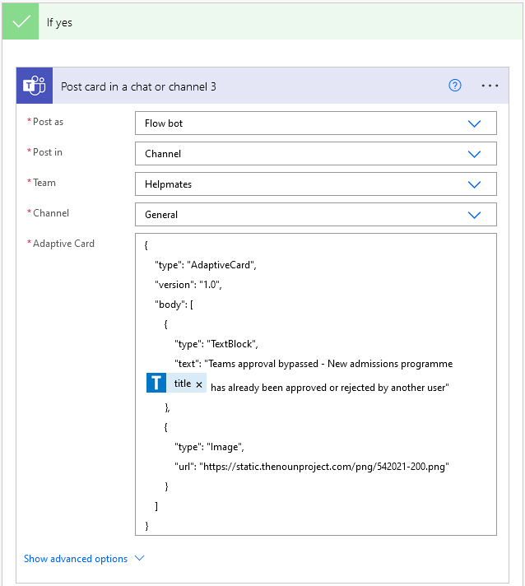This screenshot has width=525, height=586.
Task: Remove the title dynamic content token
Action: [x=199, y=384]
